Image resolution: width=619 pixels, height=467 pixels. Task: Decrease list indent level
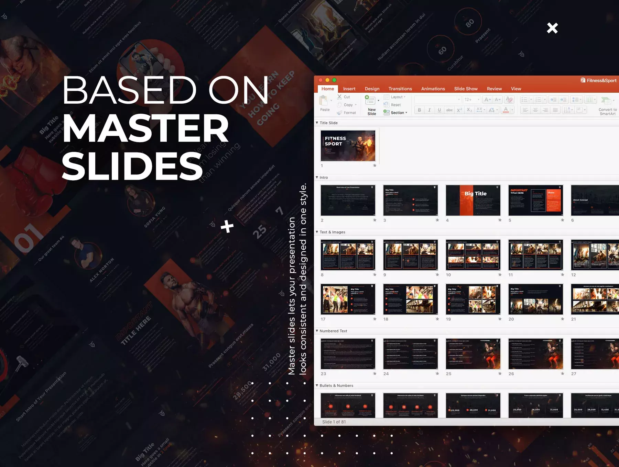click(x=553, y=100)
